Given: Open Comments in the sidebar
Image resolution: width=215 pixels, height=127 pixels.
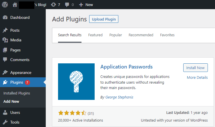Looking at the screenshot, I should pos(20,60).
